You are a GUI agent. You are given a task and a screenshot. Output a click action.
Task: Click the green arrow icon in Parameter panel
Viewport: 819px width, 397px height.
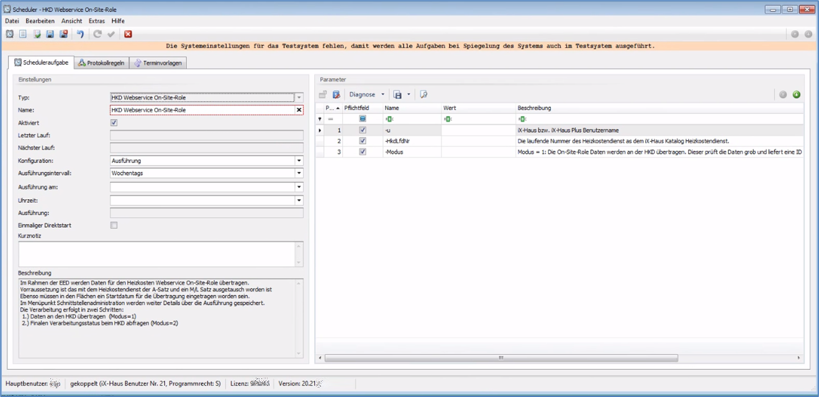point(796,94)
